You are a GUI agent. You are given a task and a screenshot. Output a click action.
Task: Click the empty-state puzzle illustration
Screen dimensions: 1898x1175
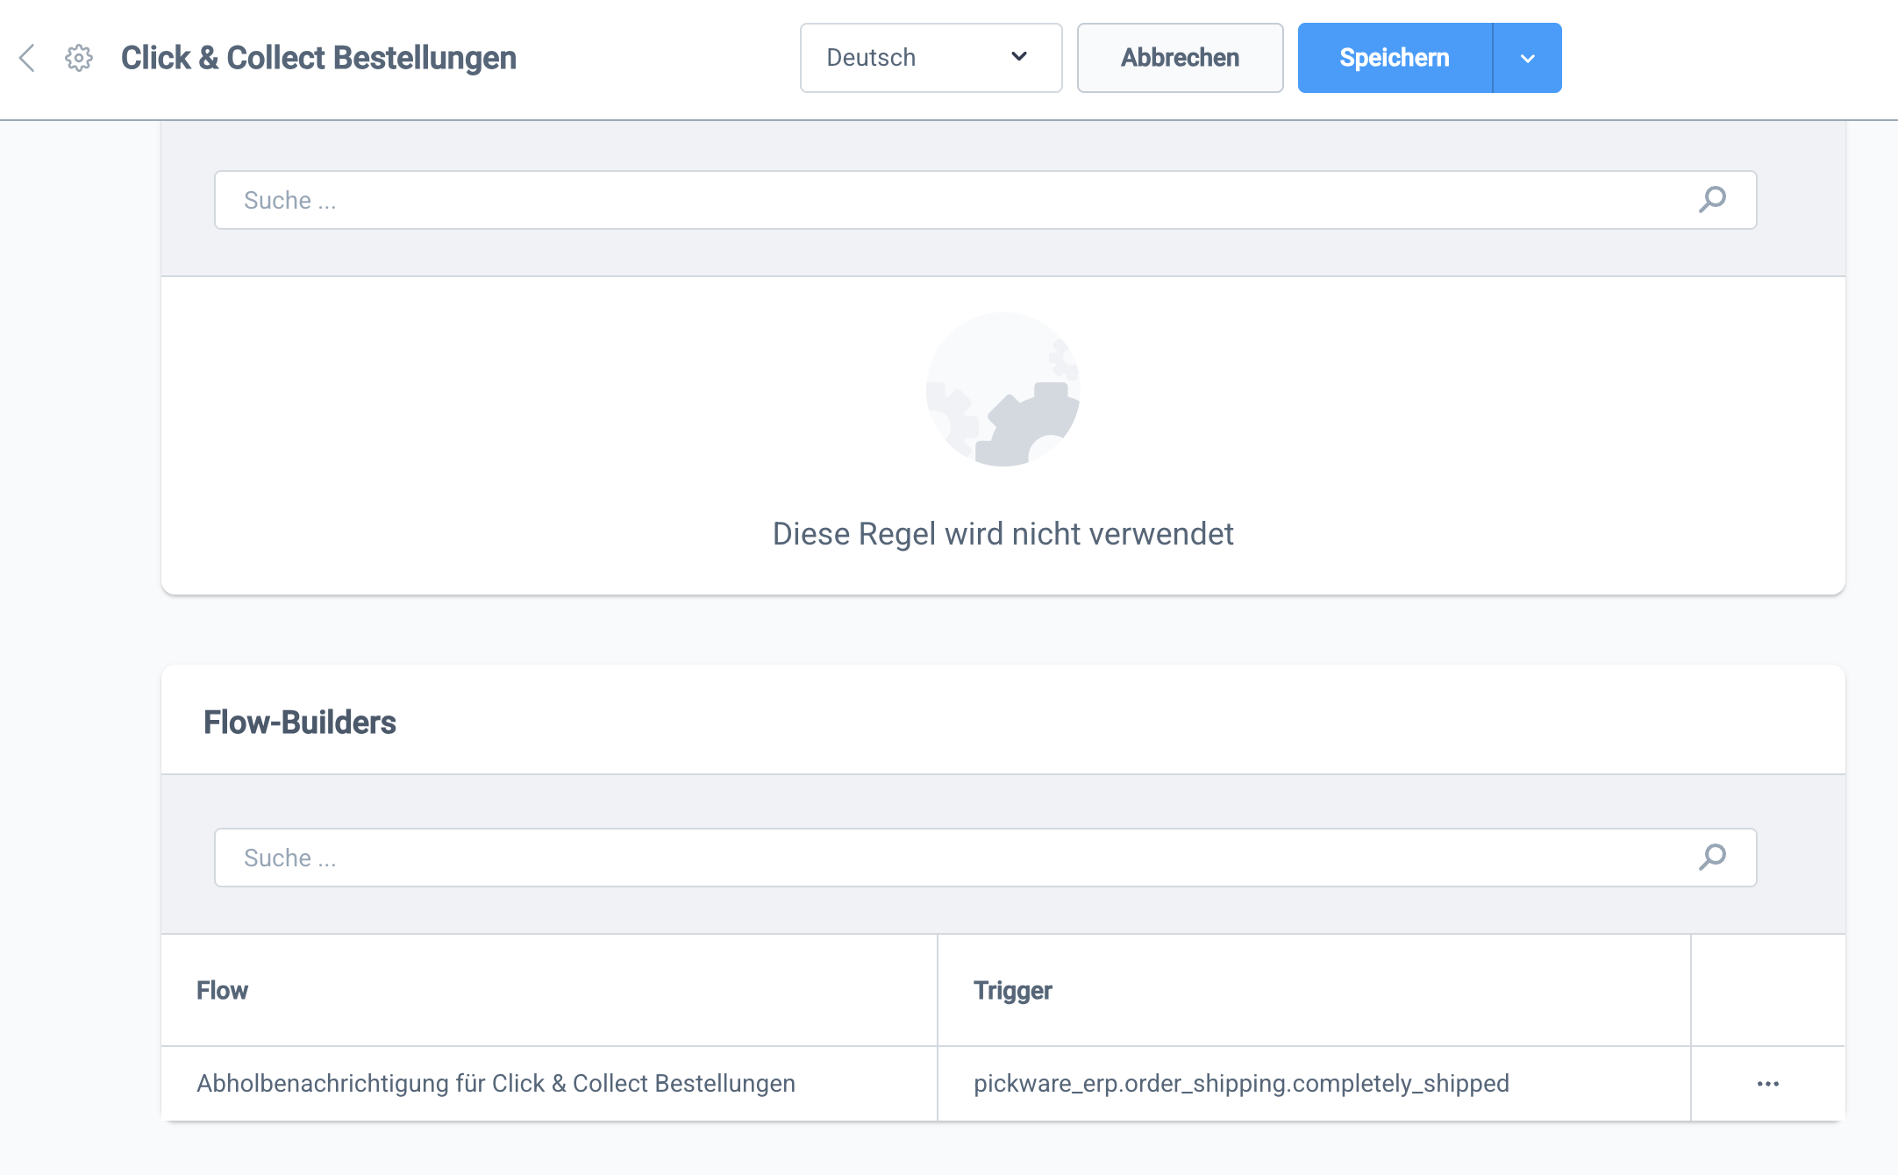[1003, 390]
